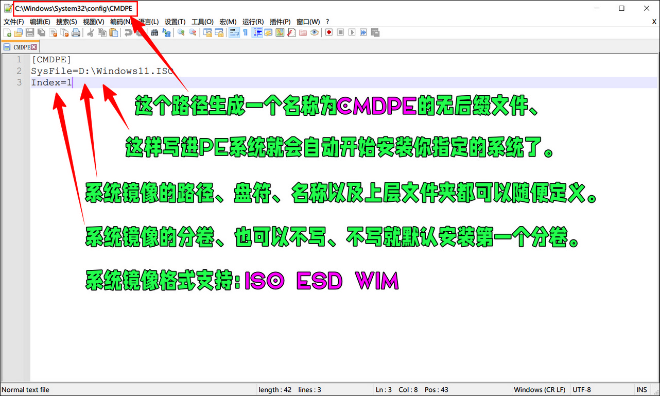Screen dimensions: 660x396
Task: Show the document map panel
Action: point(280,32)
